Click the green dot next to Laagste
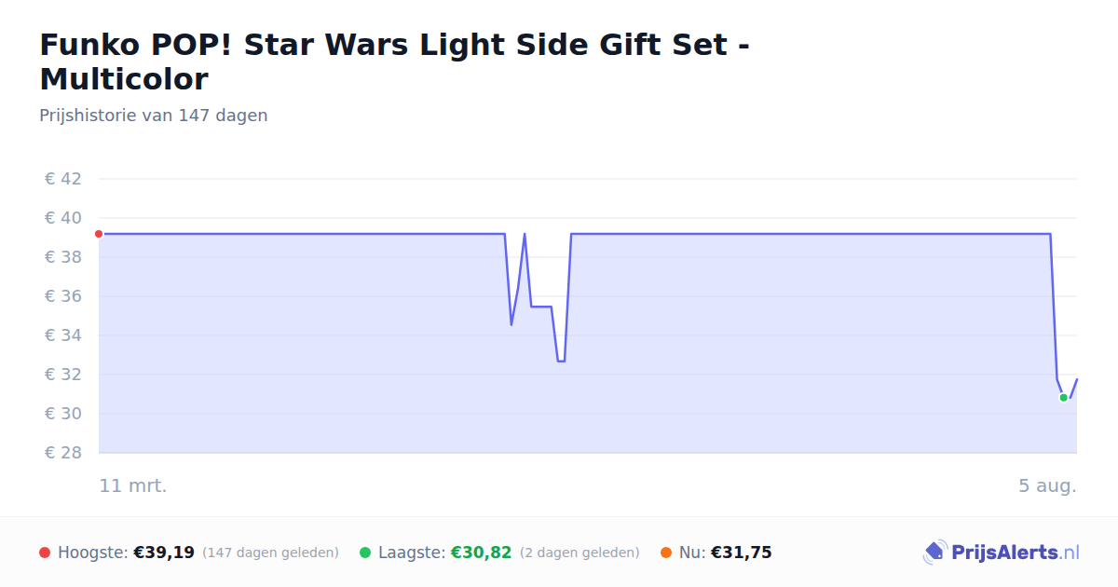The width and height of the screenshot is (1118, 587). coord(365,553)
